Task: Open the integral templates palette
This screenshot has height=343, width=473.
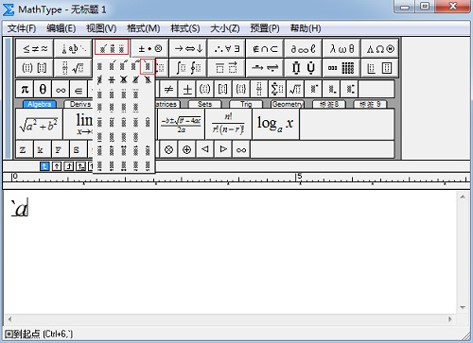Action: (188, 67)
